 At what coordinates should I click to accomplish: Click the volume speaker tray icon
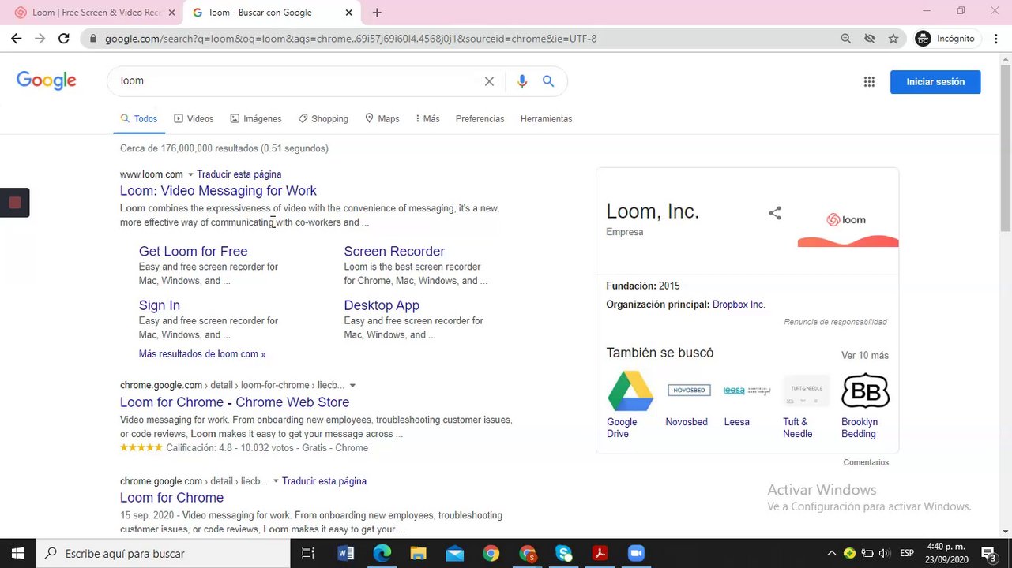tap(884, 554)
